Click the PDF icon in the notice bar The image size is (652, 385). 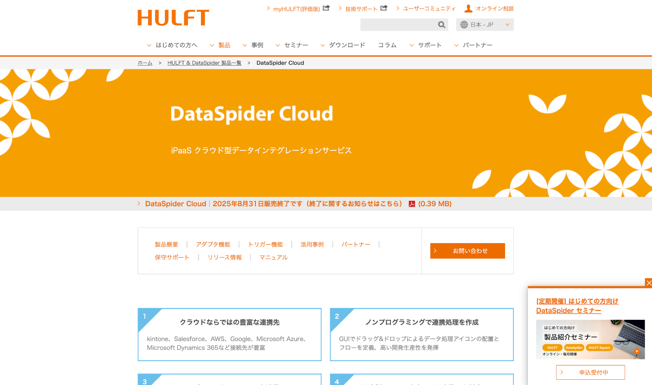point(412,204)
